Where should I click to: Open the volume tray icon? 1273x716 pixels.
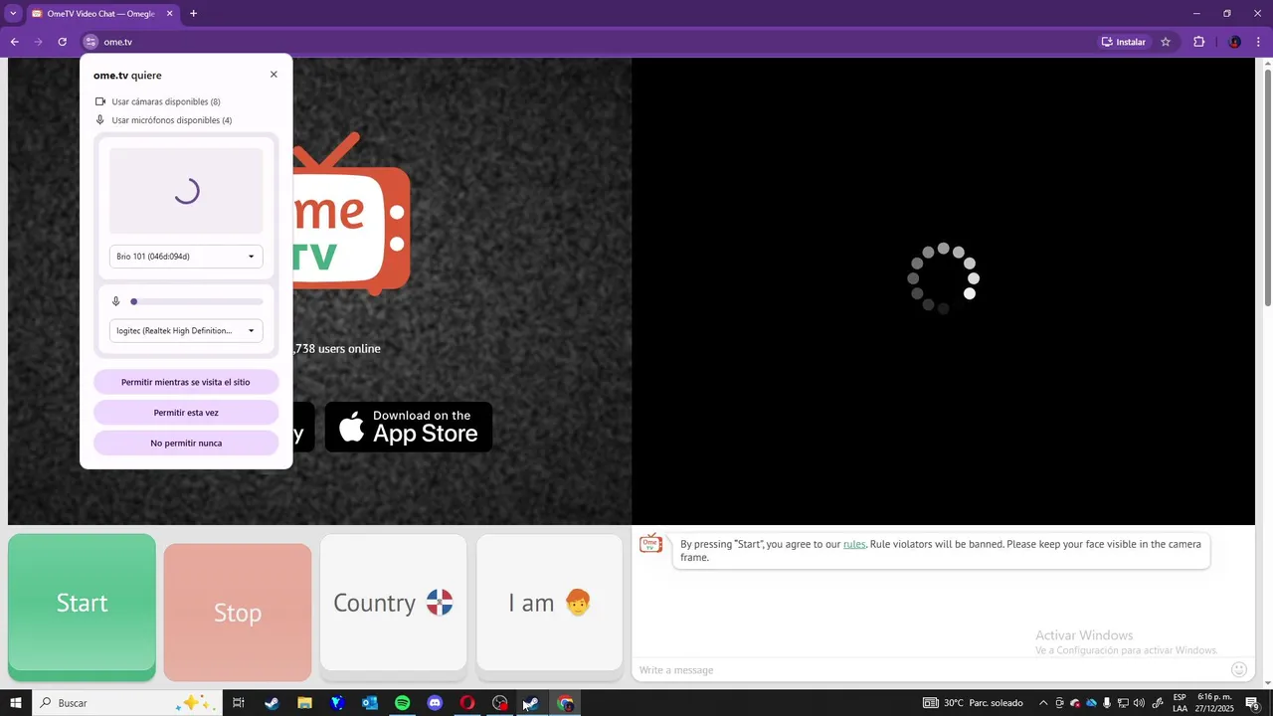click(1139, 703)
